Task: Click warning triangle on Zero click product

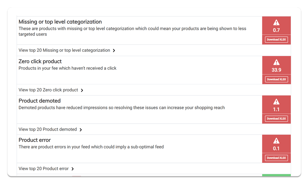Action: tap(276, 62)
